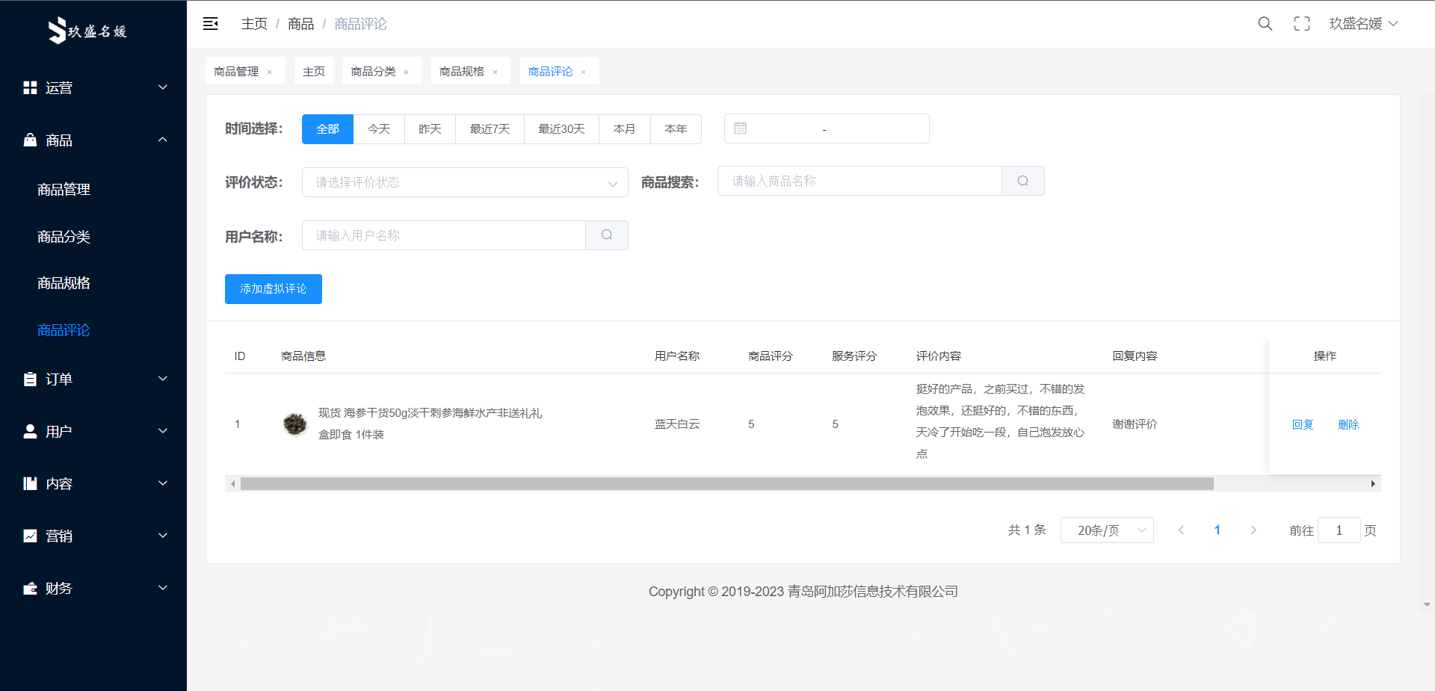Switch to the 商品分类 tab
The image size is (1435, 691).
tap(373, 72)
